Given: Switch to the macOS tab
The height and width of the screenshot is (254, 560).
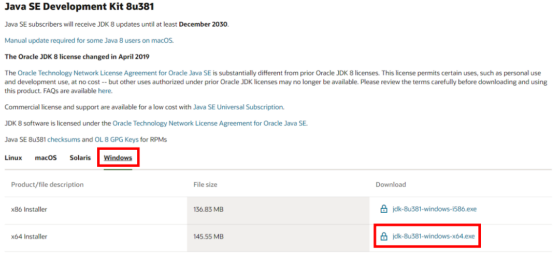Looking at the screenshot, I should pos(46,158).
